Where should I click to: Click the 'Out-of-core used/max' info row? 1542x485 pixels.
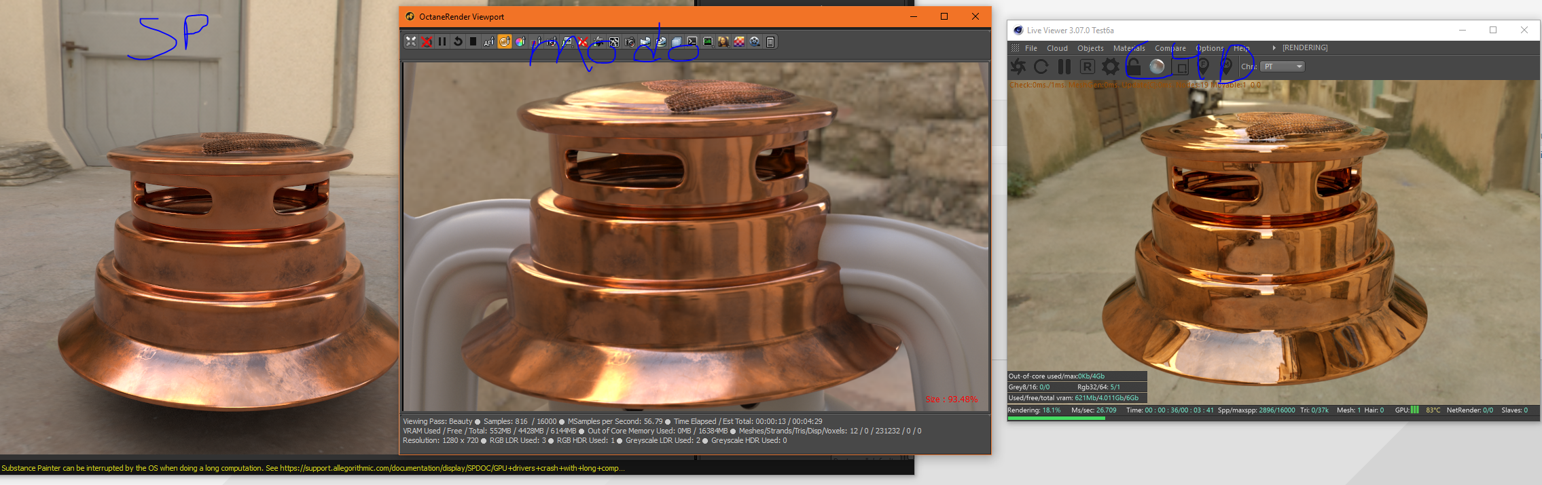[x=1077, y=376]
